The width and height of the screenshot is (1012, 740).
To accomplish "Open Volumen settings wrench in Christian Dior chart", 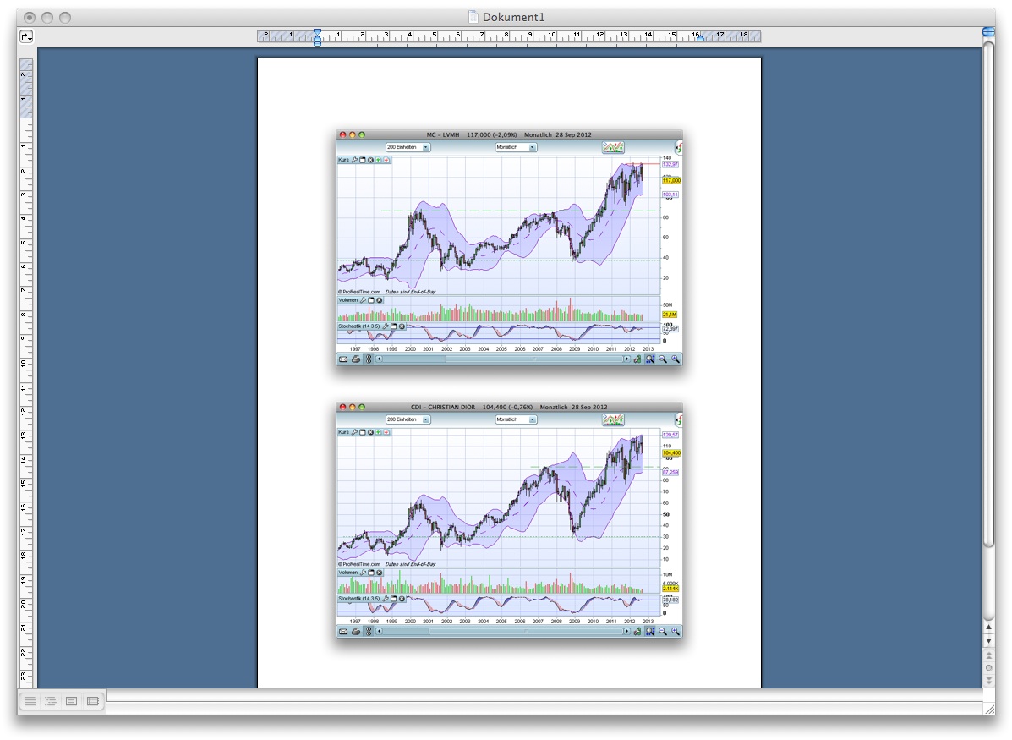I will point(363,573).
